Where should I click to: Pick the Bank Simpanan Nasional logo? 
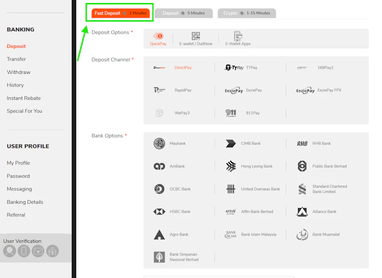coord(159,257)
